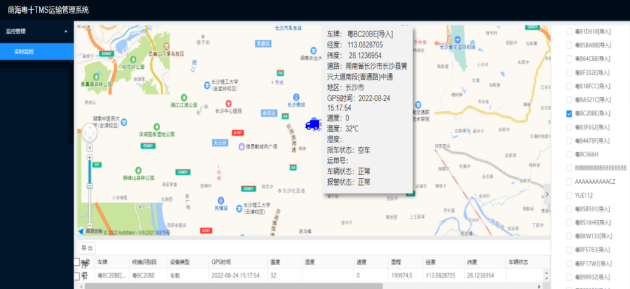The width and height of the screenshot is (630, 289).
Task: Select 粤B3F652[导入] in the vehicle list
Action: [593, 127]
